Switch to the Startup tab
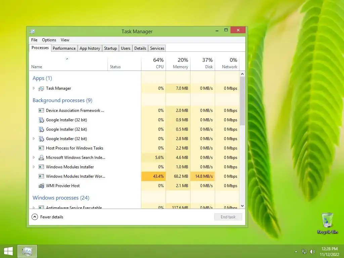Viewport: 344px width, 258px height. [110, 48]
